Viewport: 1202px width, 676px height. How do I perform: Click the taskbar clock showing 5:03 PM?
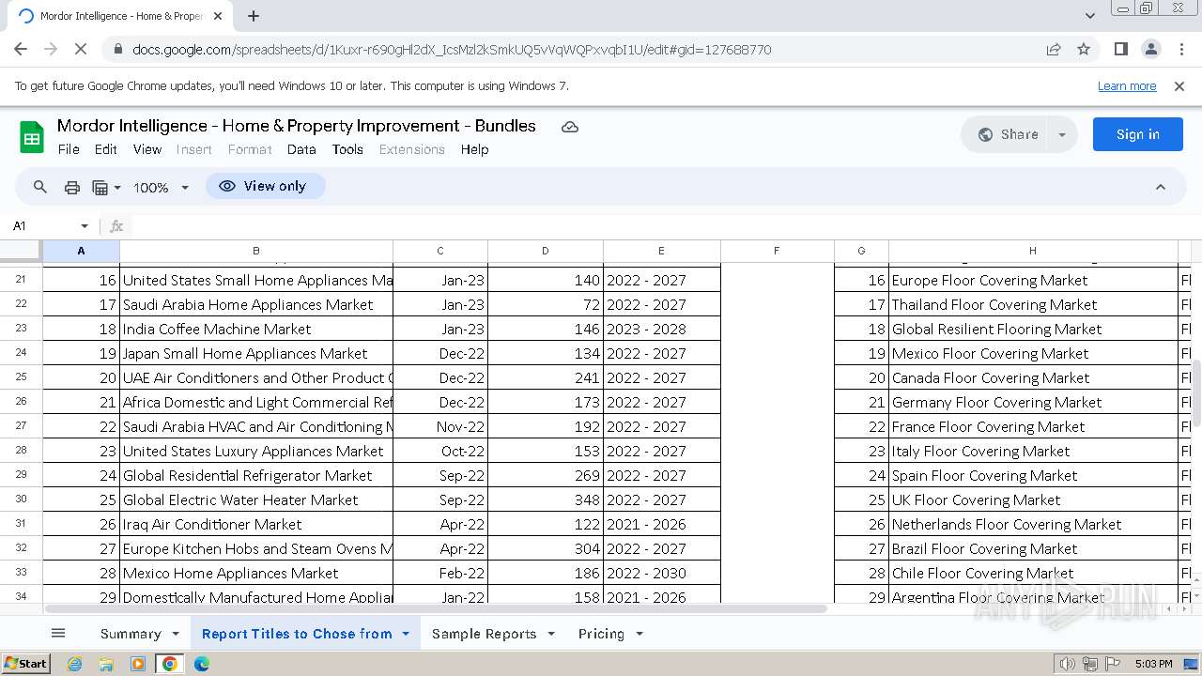tap(1153, 664)
